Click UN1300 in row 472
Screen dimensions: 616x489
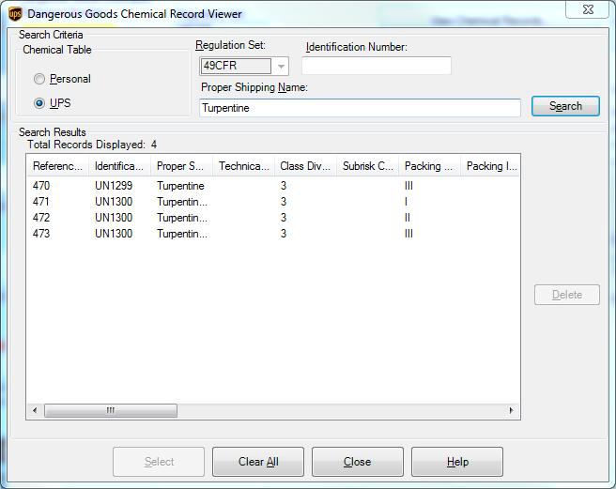(x=114, y=218)
